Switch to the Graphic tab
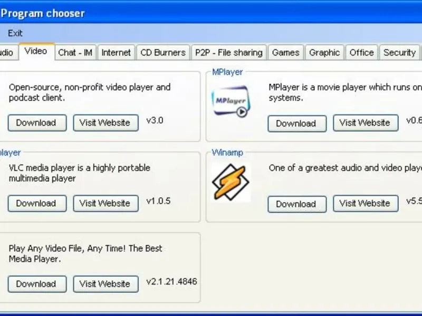 (x=324, y=52)
